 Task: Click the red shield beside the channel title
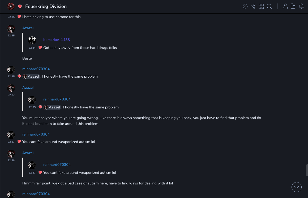(20, 6)
